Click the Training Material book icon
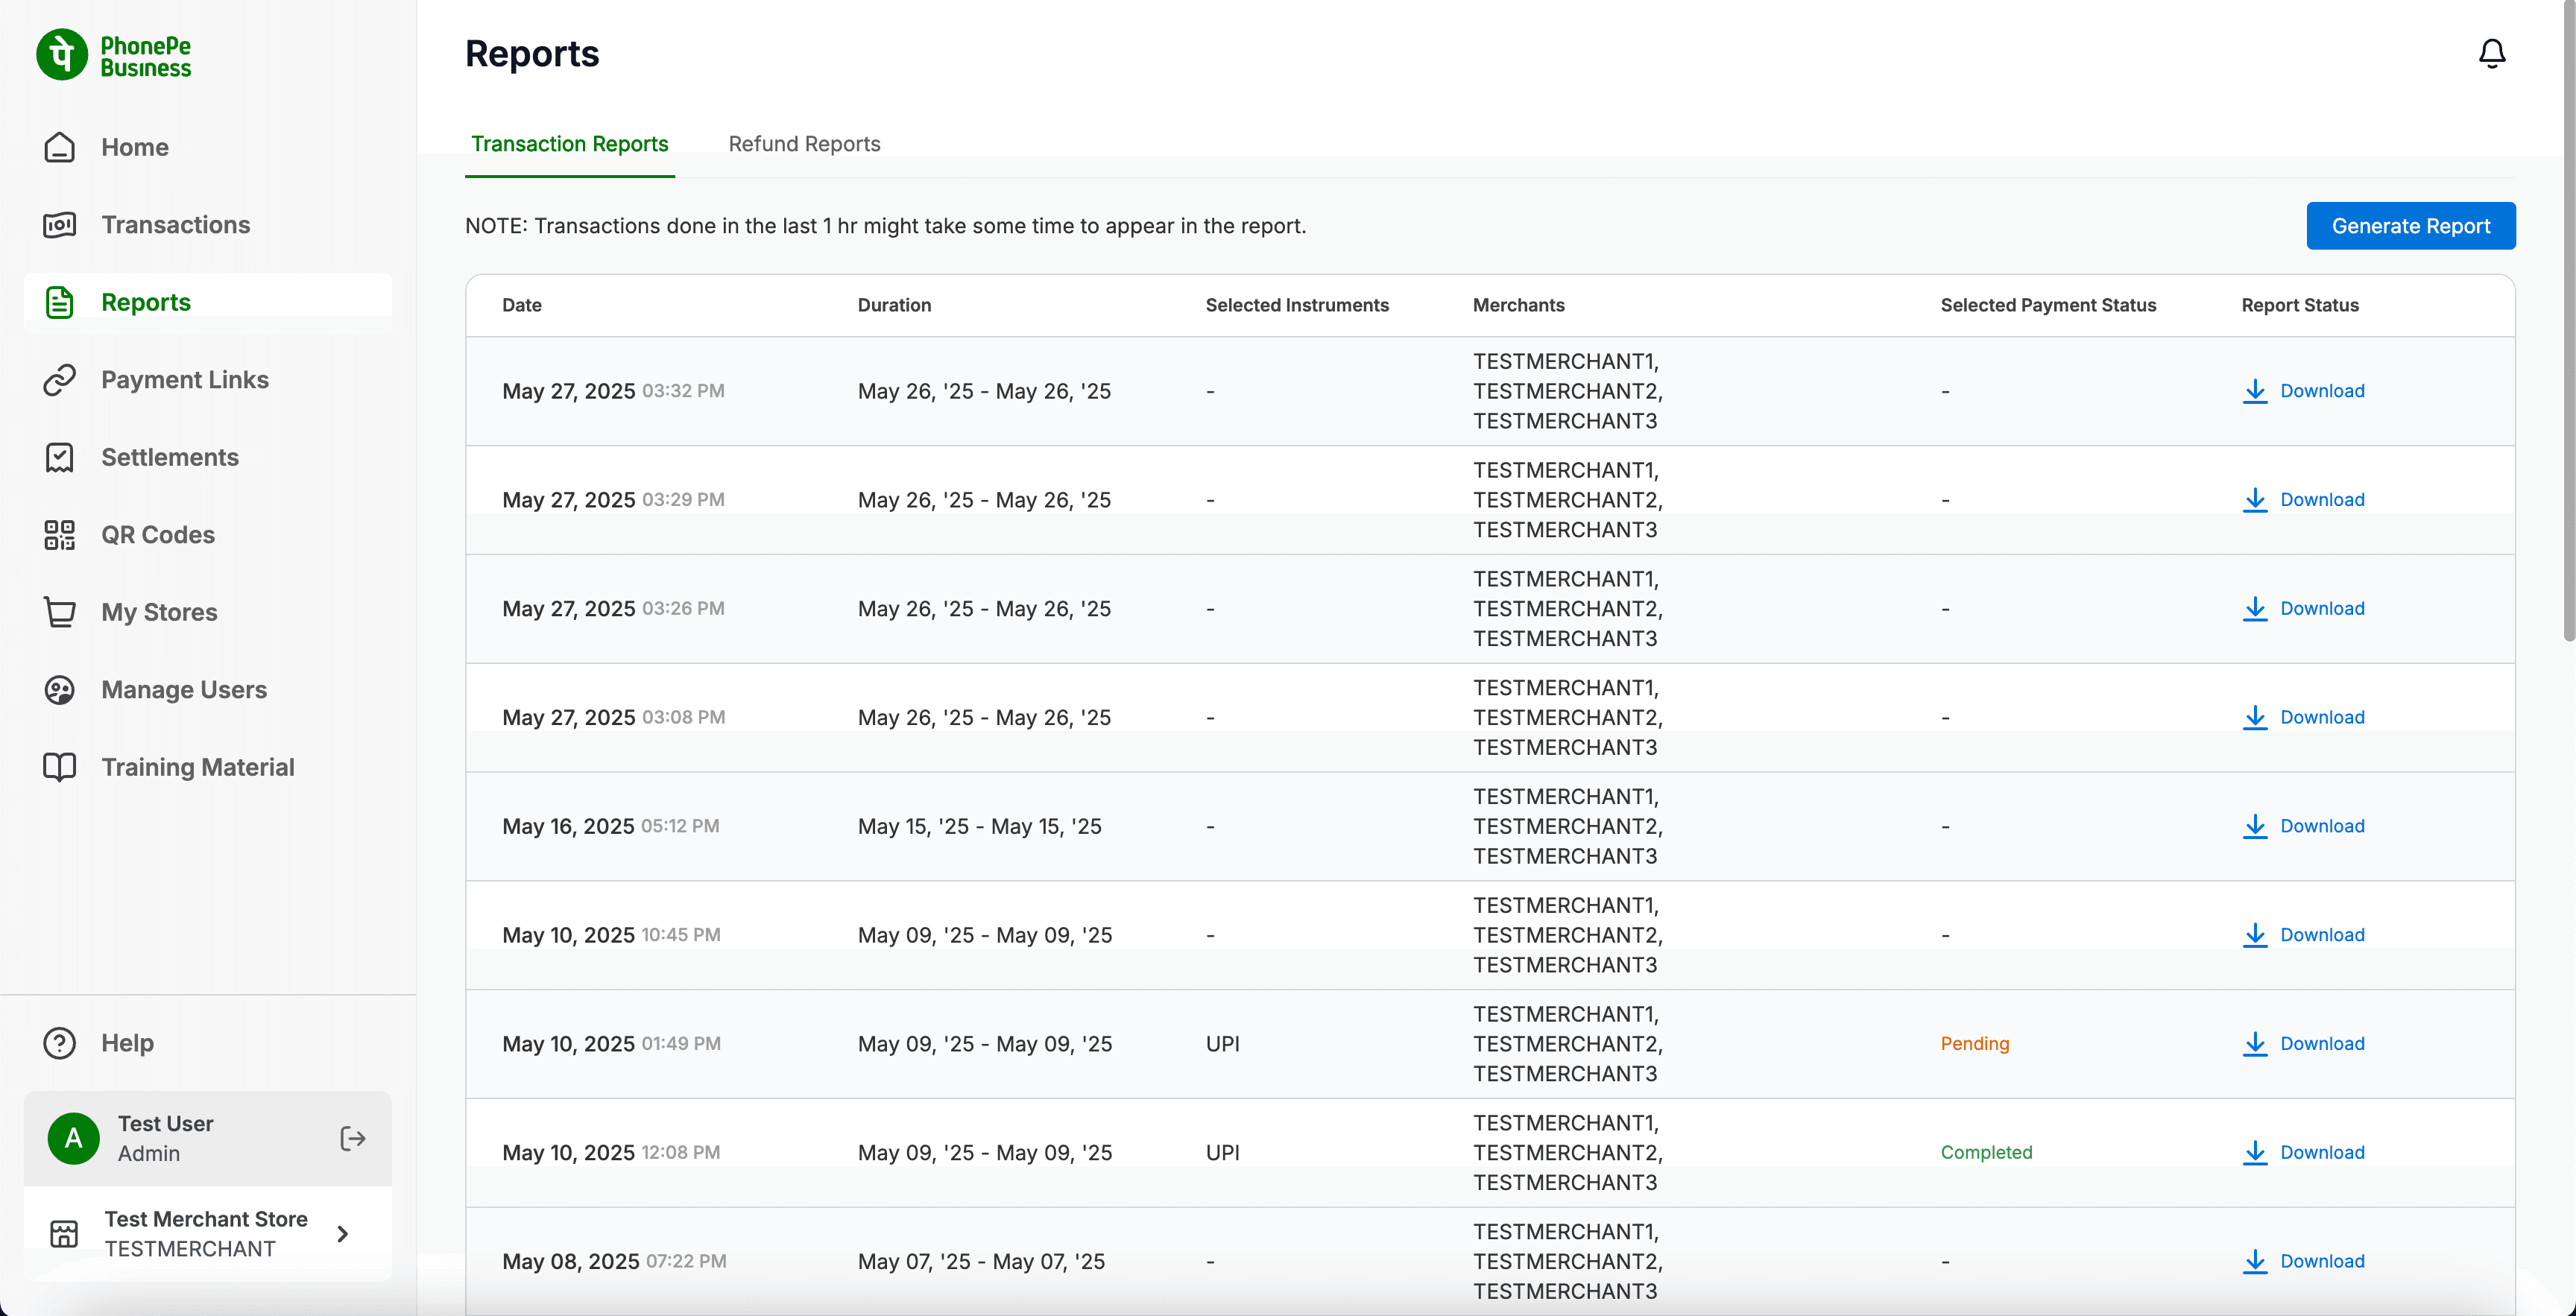Screen dimensions: 2576x1316 click(x=59, y=767)
